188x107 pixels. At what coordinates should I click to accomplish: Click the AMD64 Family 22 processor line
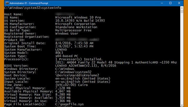116,62
